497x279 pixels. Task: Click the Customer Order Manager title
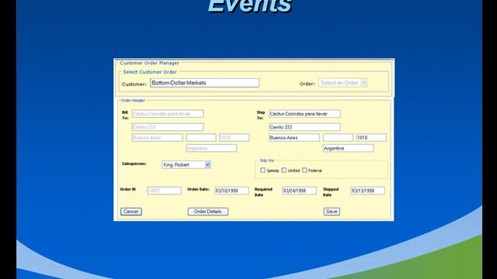149,63
